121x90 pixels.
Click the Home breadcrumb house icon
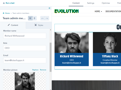click(x=4, y=13)
